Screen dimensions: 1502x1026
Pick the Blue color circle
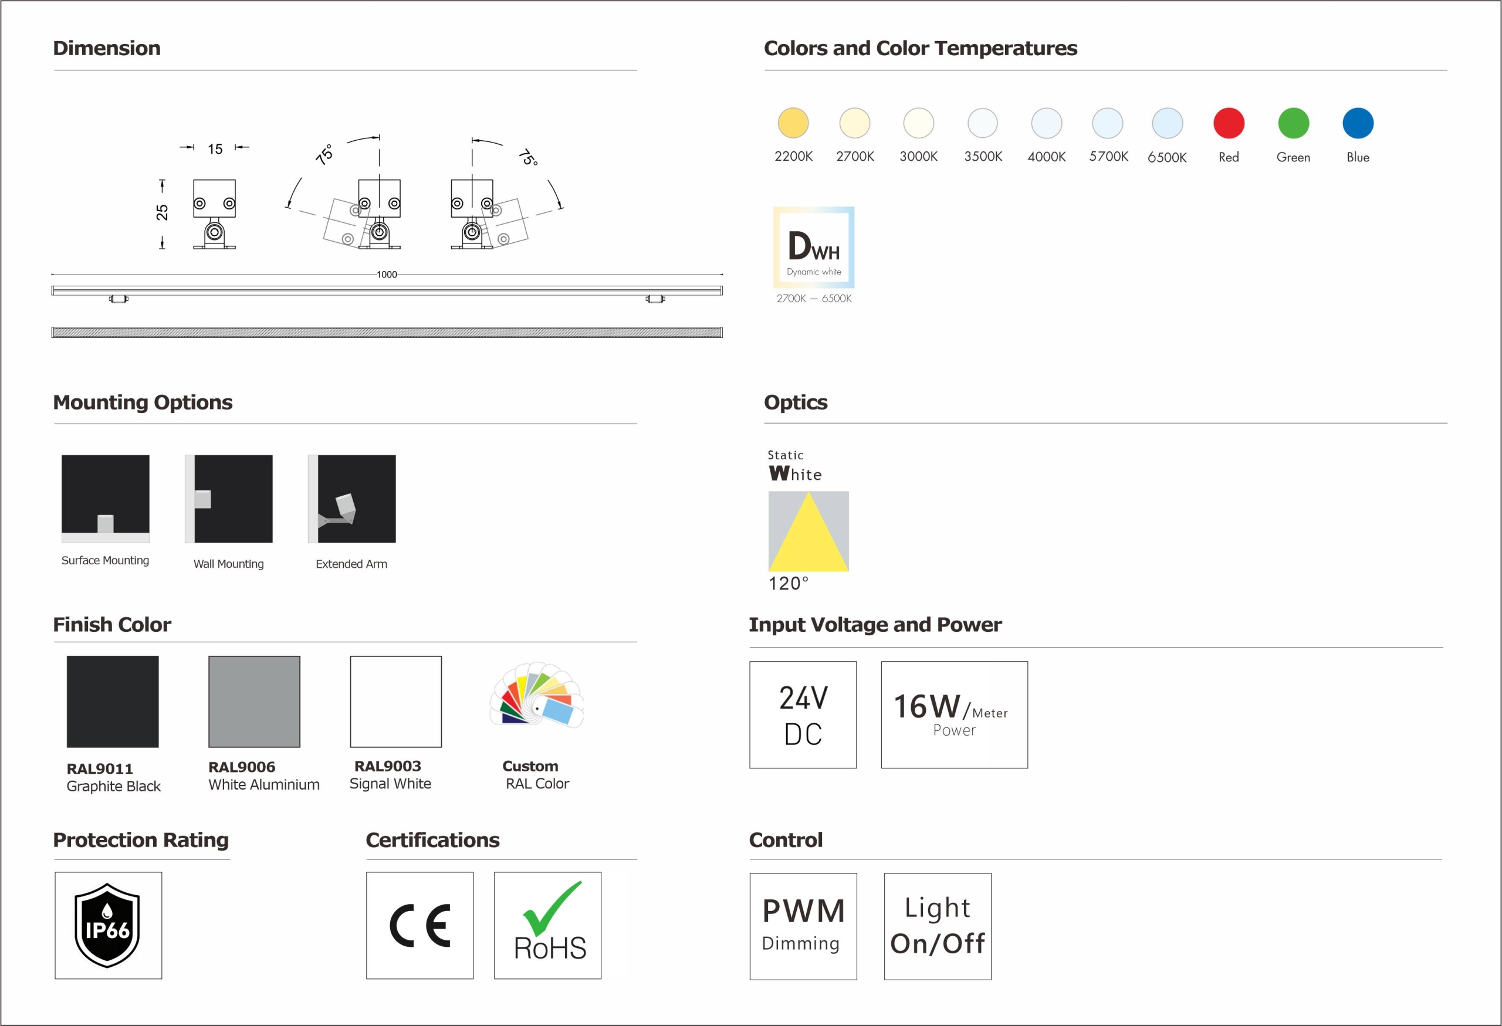tap(1358, 123)
